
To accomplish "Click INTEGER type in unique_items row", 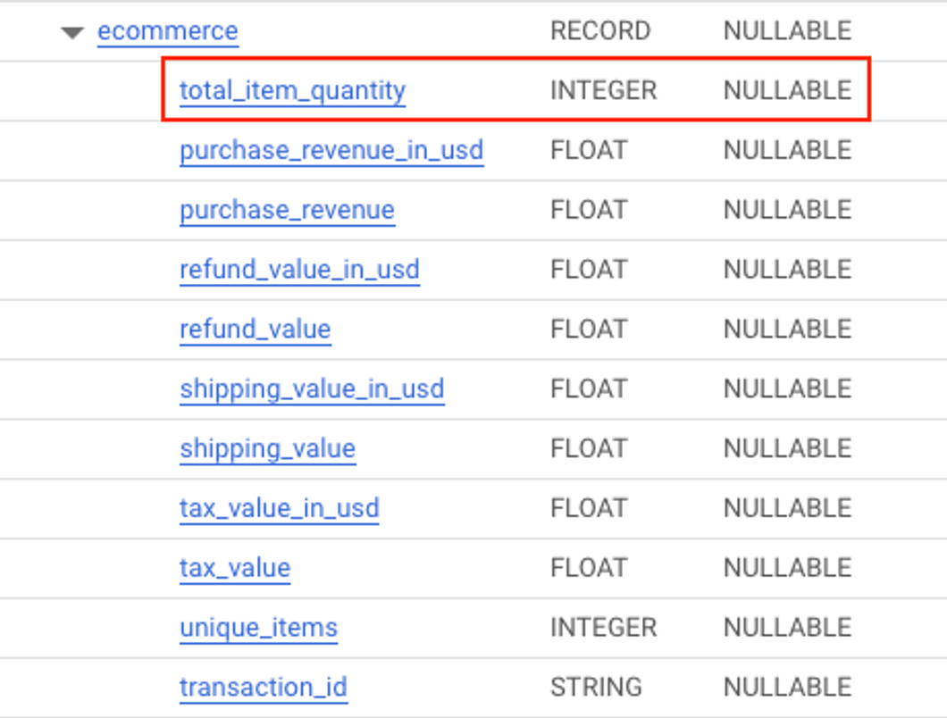I will tap(603, 628).
